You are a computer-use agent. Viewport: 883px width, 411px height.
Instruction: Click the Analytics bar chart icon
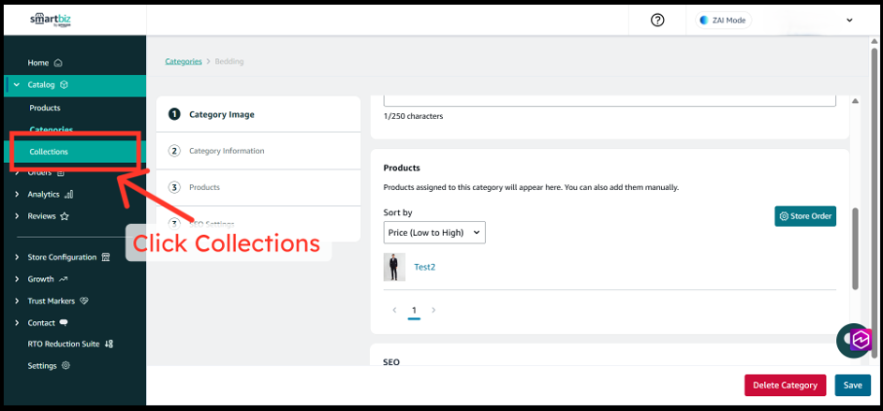click(69, 195)
